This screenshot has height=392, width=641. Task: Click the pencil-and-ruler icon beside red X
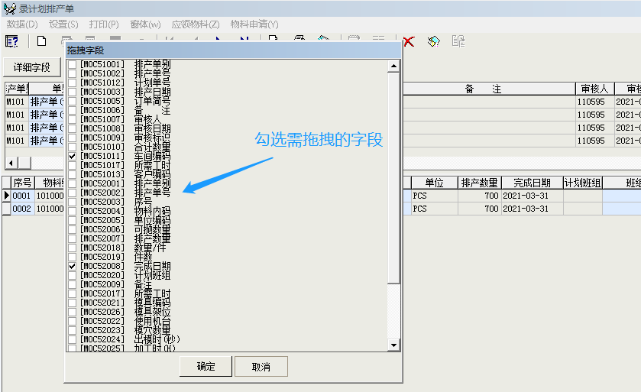[433, 41]
